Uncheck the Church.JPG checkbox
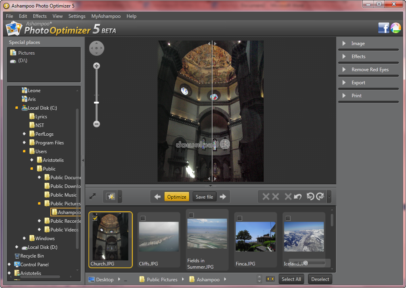 coord(95,218)
